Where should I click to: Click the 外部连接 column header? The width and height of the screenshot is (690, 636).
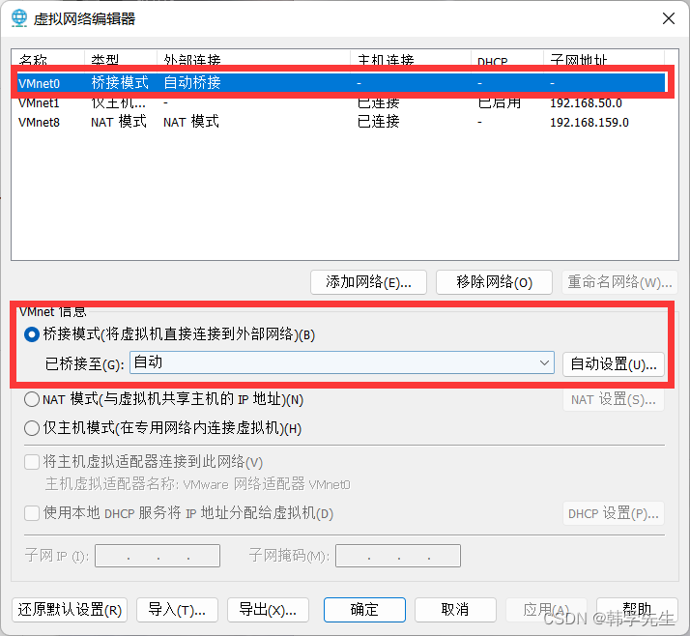click(253, 59)
